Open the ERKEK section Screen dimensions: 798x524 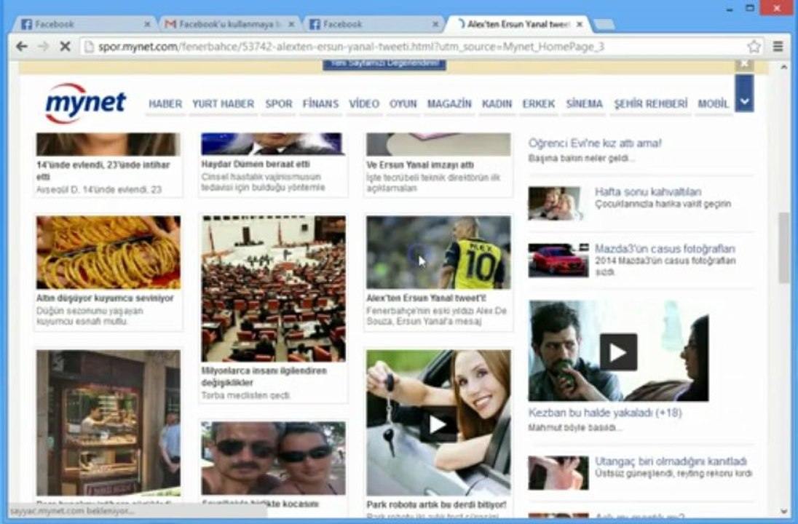[x=539, y=104]
